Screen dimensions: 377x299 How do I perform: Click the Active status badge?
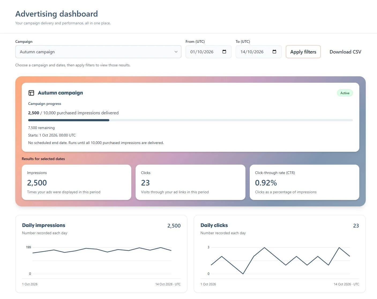[x=345, y=93]
